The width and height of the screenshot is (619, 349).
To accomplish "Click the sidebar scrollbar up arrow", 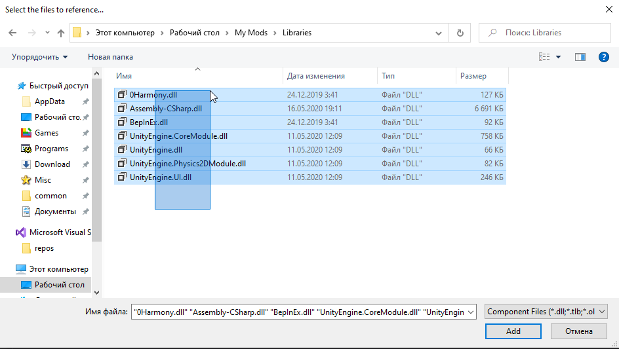I will (97, 73).
